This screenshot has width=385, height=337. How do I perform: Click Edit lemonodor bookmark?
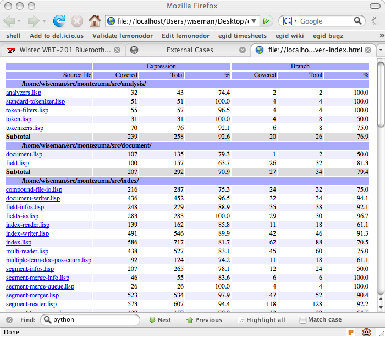point(186,36)
